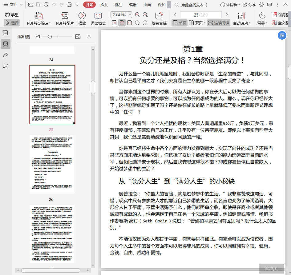Open the outline list sidebar icon
Viewport: 291px width, 275px height.
point(6,33)
